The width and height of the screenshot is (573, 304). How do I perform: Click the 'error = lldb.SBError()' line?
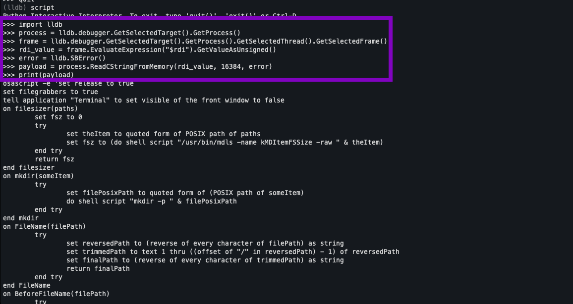coord(54,58)
